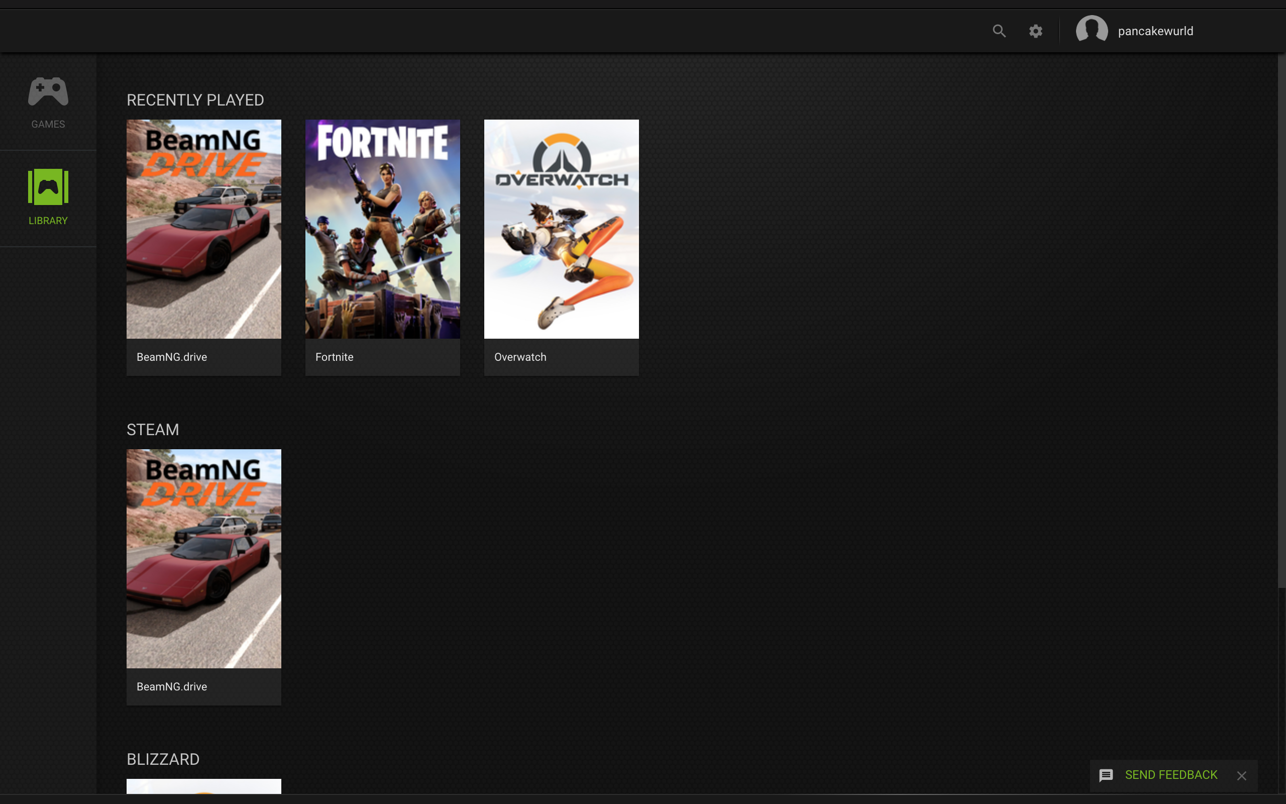Viewport: 1286px width, 804px height.
Task: Launch the Overwatch cover art
Action: [561, 229]
